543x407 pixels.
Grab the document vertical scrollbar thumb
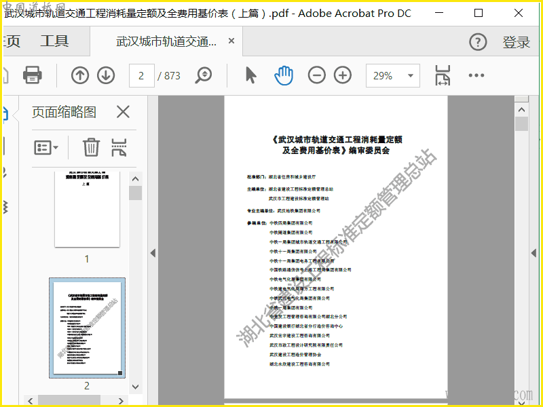521,124
